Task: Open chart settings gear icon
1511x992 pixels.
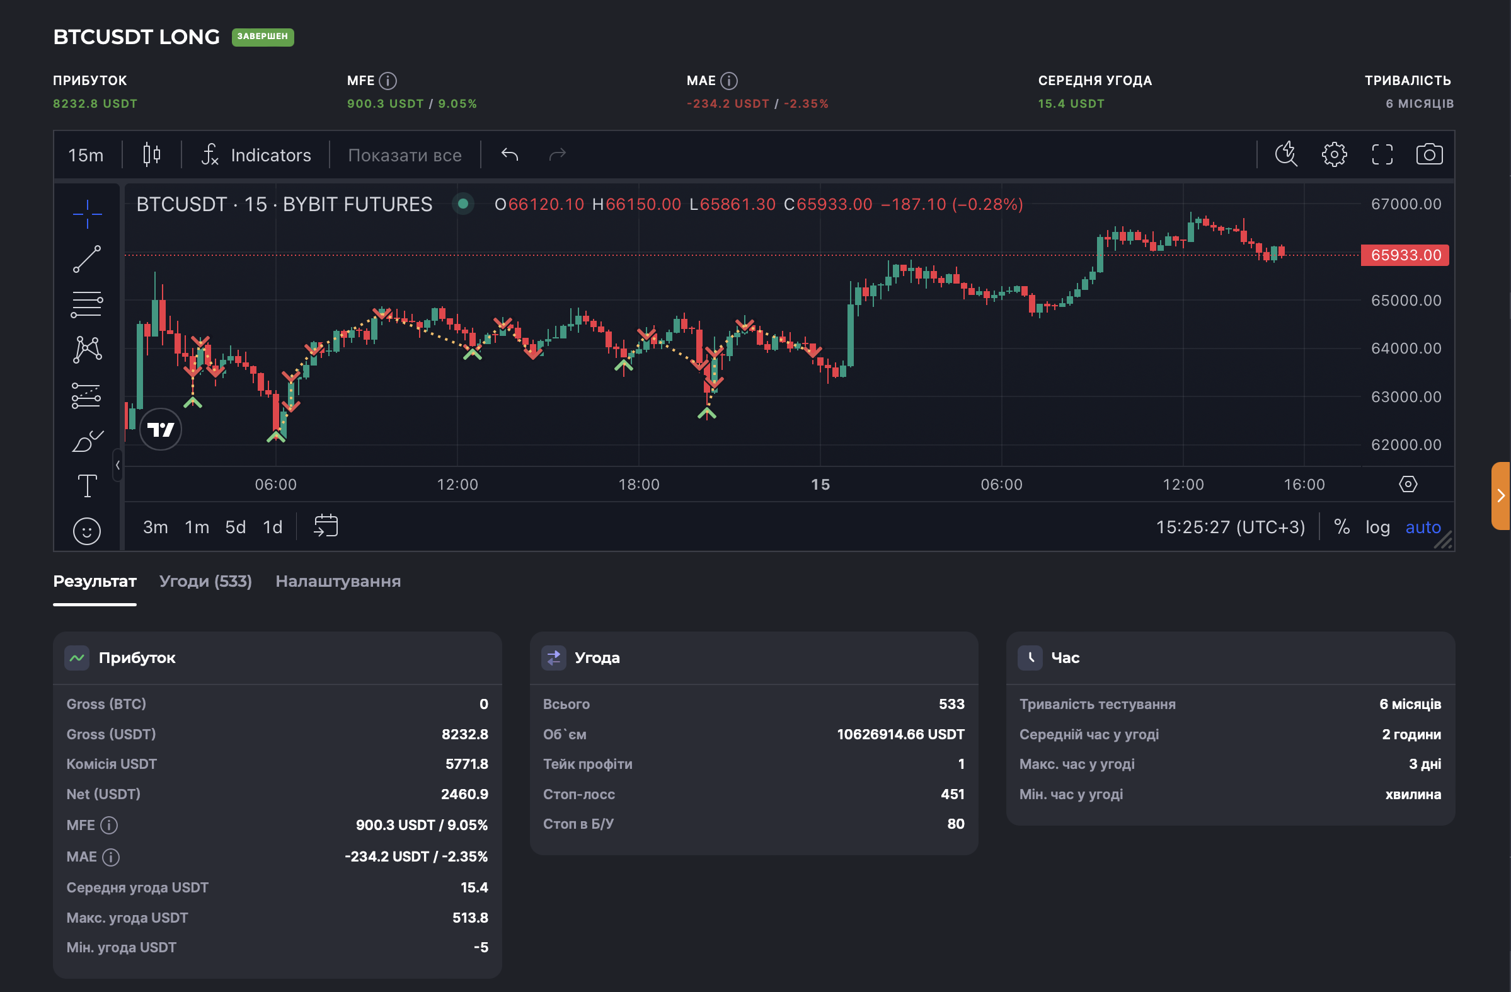Action: pyautogui.click(x=1334, y=154)
